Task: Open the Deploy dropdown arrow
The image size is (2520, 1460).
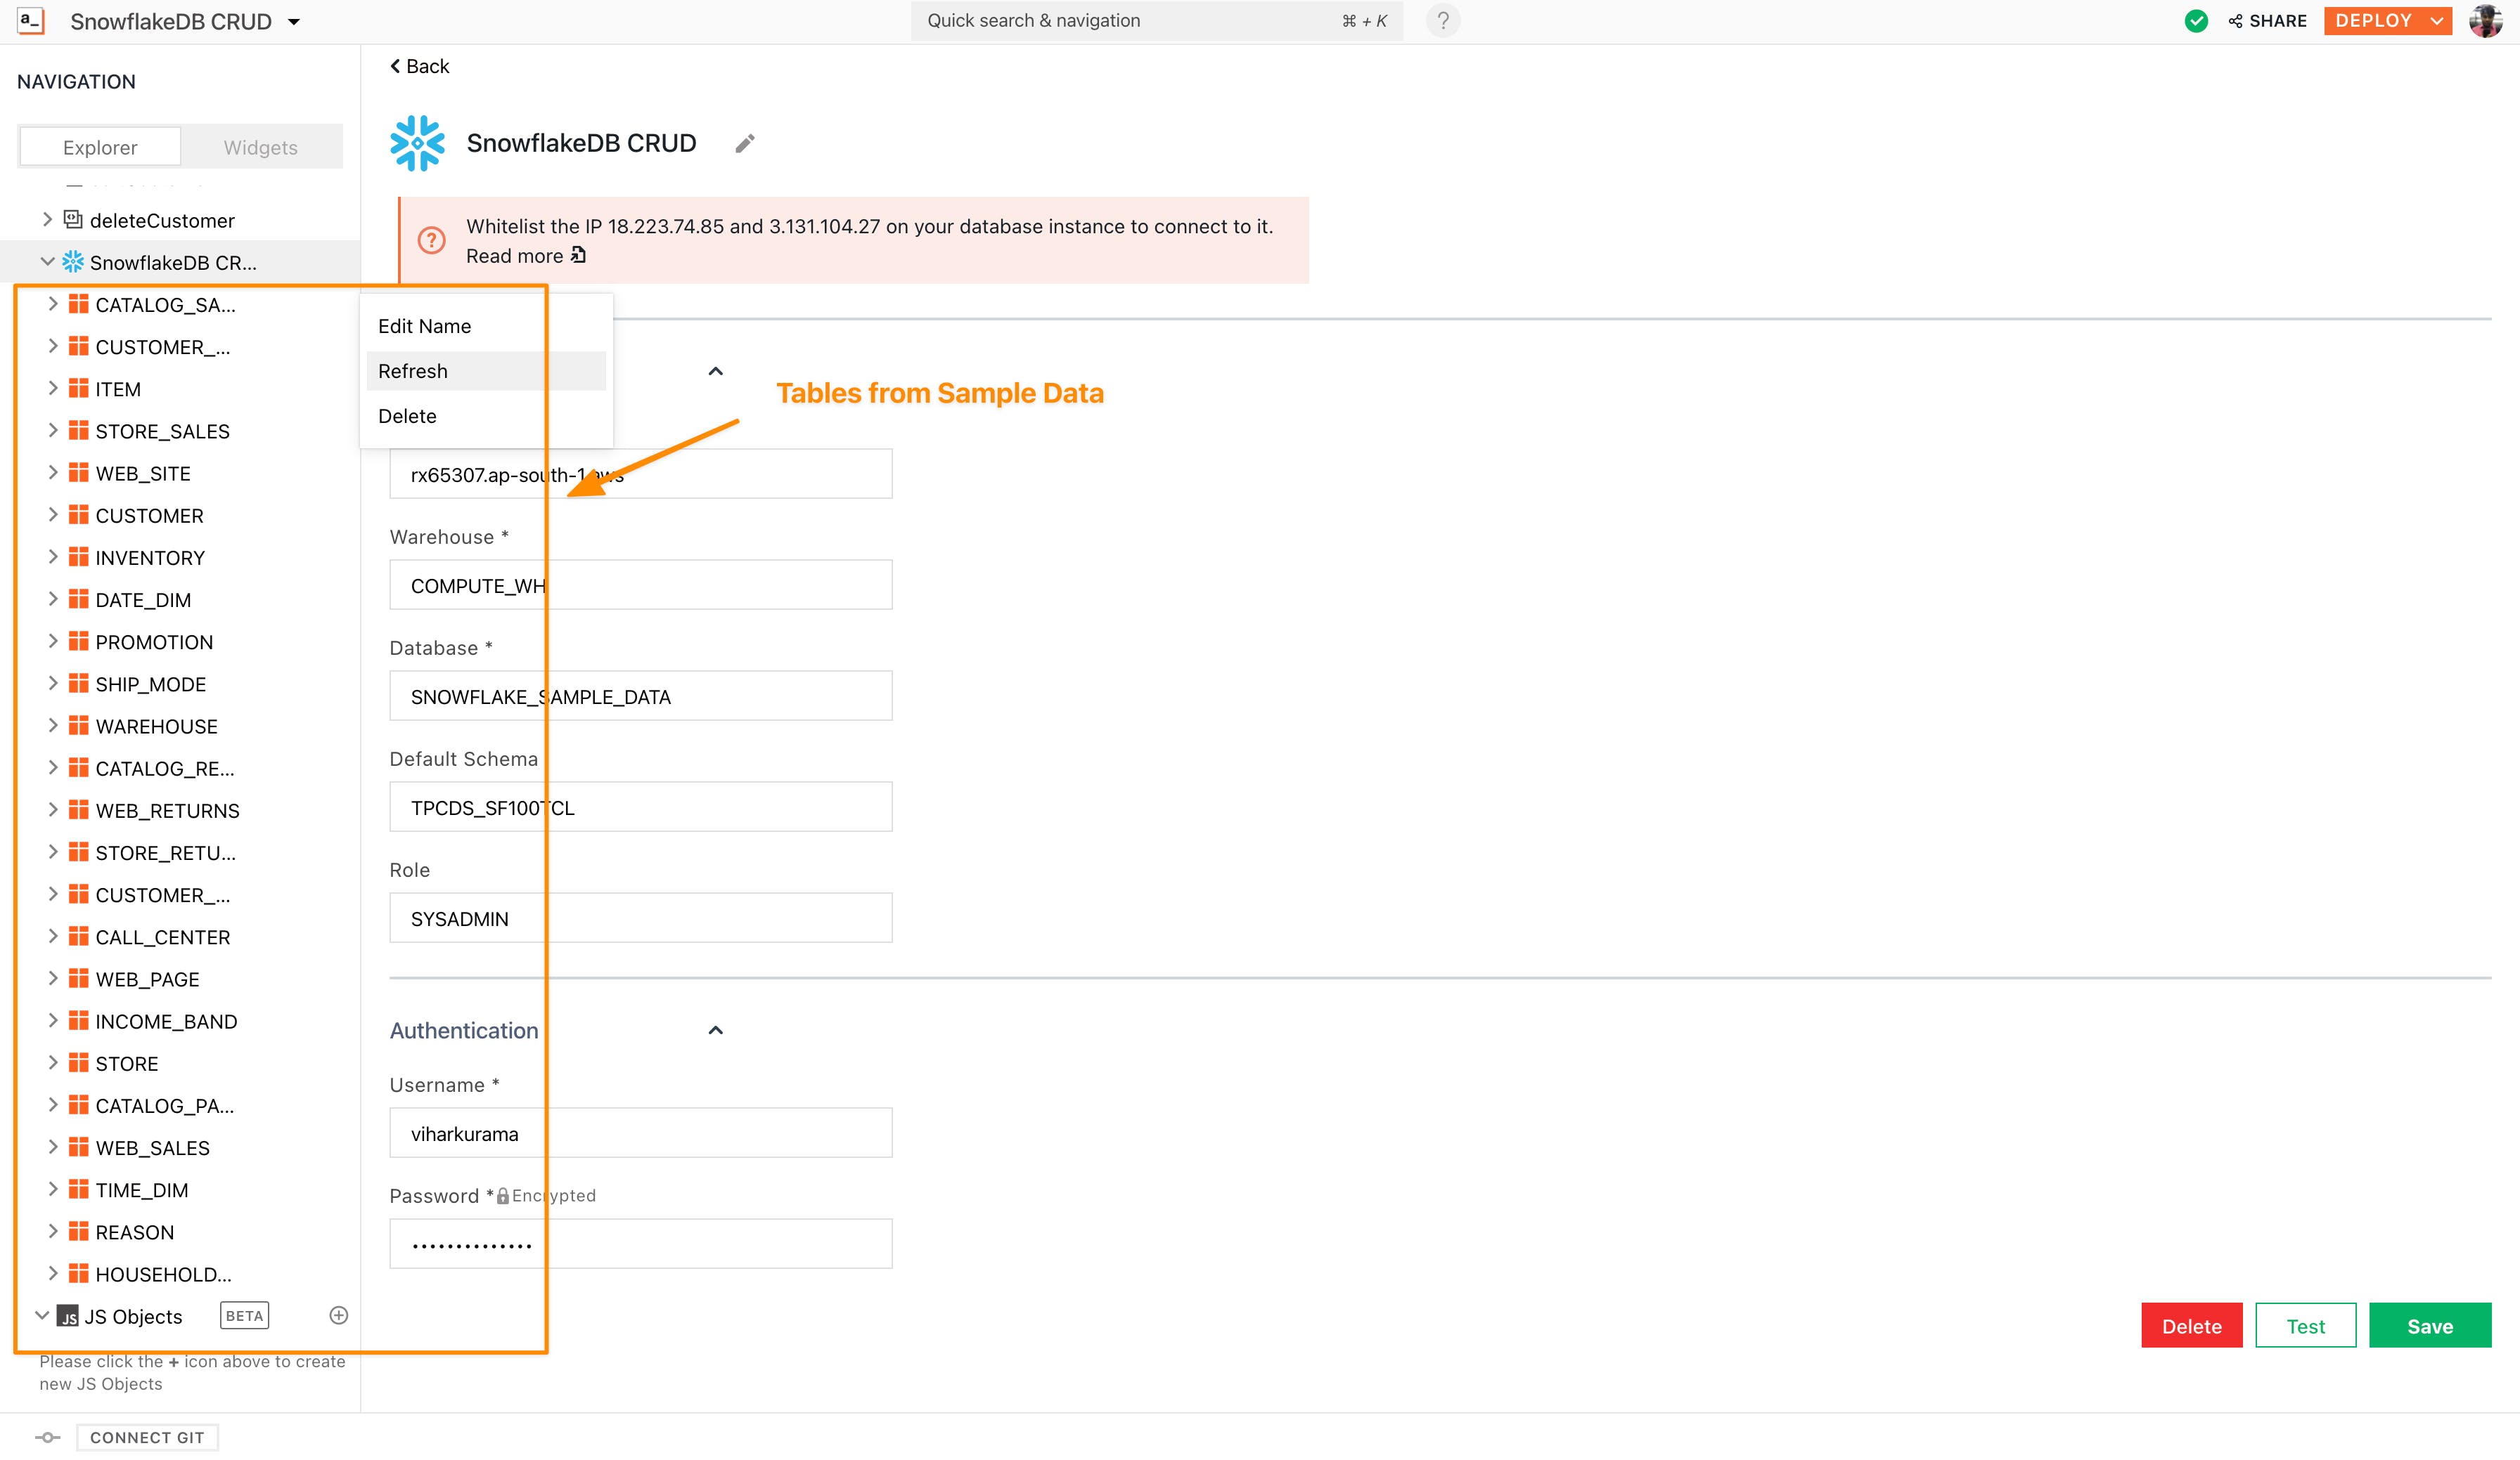Action: coord(2437,21)
